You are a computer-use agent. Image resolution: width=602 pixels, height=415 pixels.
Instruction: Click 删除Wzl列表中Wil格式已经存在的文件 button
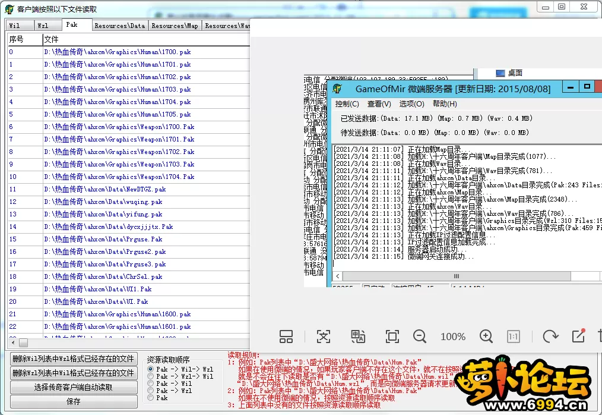[74, 373]
